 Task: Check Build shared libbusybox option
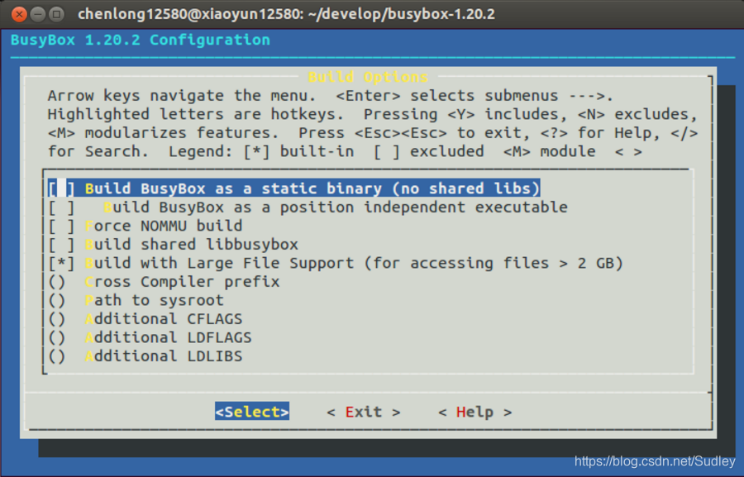coord(61,245)
